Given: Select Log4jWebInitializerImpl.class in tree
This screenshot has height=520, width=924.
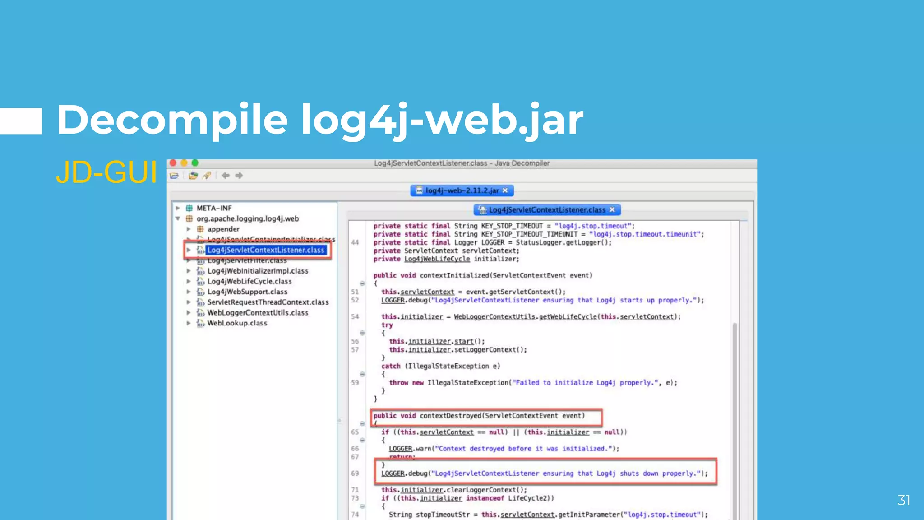Looking at the screenshot, I should pyautogui.click(x=258, y=271).
